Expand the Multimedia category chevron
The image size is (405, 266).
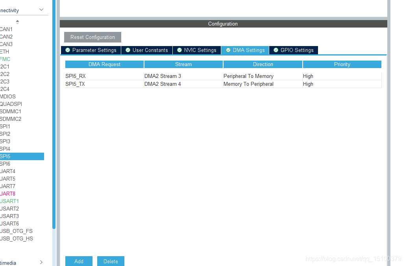click(41, 262)
